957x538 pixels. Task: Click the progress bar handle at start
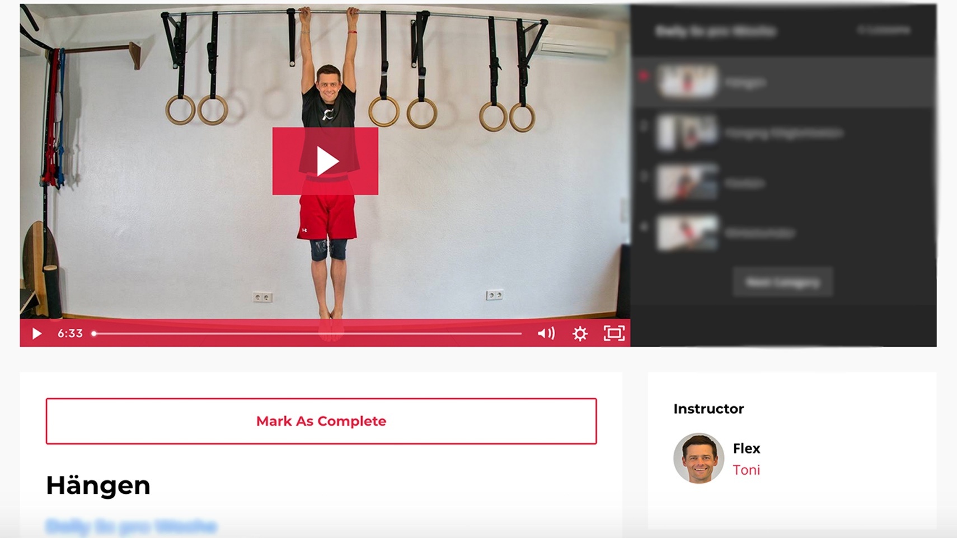pos(94,334)
